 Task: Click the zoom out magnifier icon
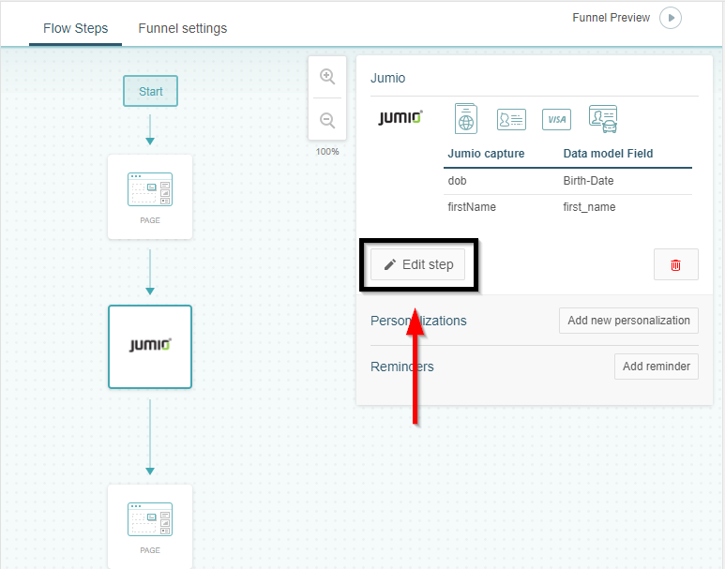(327, 120)
